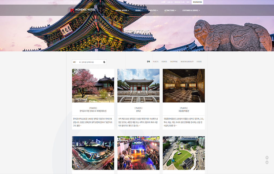Click the scroll-to-top arrow icon
The height and width of the screenshot is (174, 274).
click(x=267, y=158)
